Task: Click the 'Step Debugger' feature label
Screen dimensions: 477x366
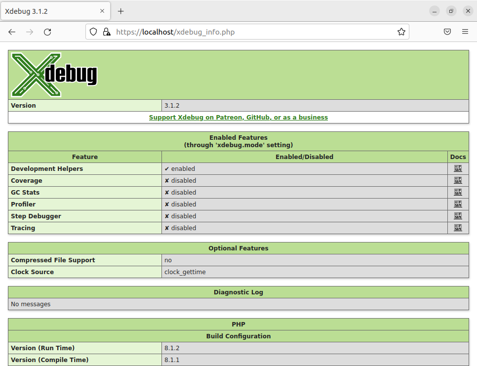Action: pyautogui.click(x=36, y=216)
